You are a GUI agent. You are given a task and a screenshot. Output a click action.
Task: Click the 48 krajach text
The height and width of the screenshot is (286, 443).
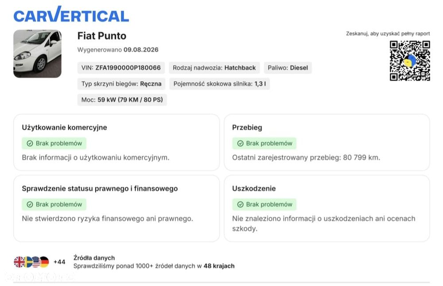219,266
